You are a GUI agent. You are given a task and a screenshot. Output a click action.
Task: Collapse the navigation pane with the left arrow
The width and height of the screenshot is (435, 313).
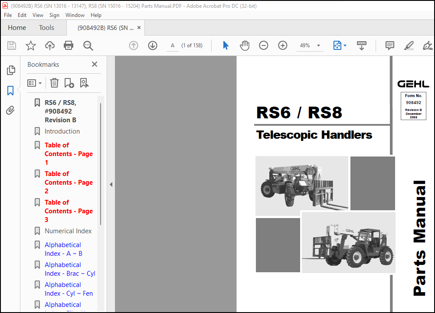111,184
